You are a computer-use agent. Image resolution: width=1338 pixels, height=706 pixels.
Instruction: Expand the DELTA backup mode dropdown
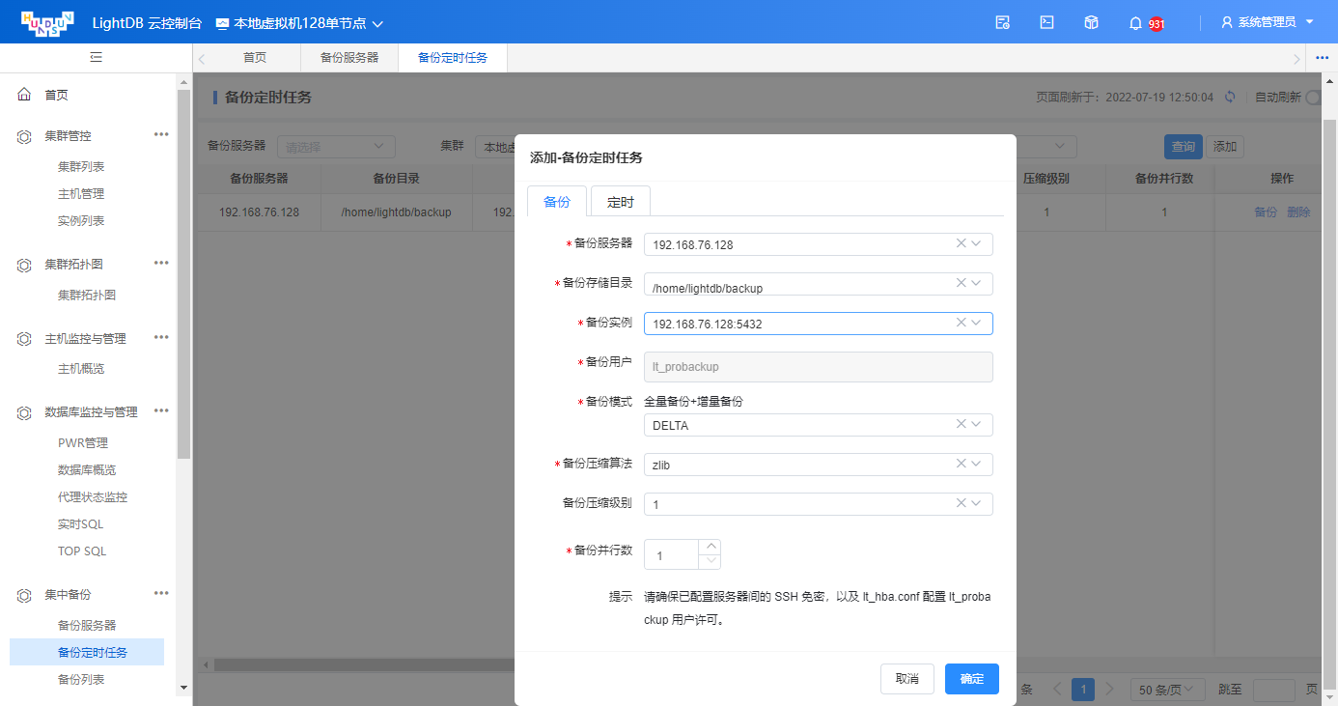(x=977, y=424)
